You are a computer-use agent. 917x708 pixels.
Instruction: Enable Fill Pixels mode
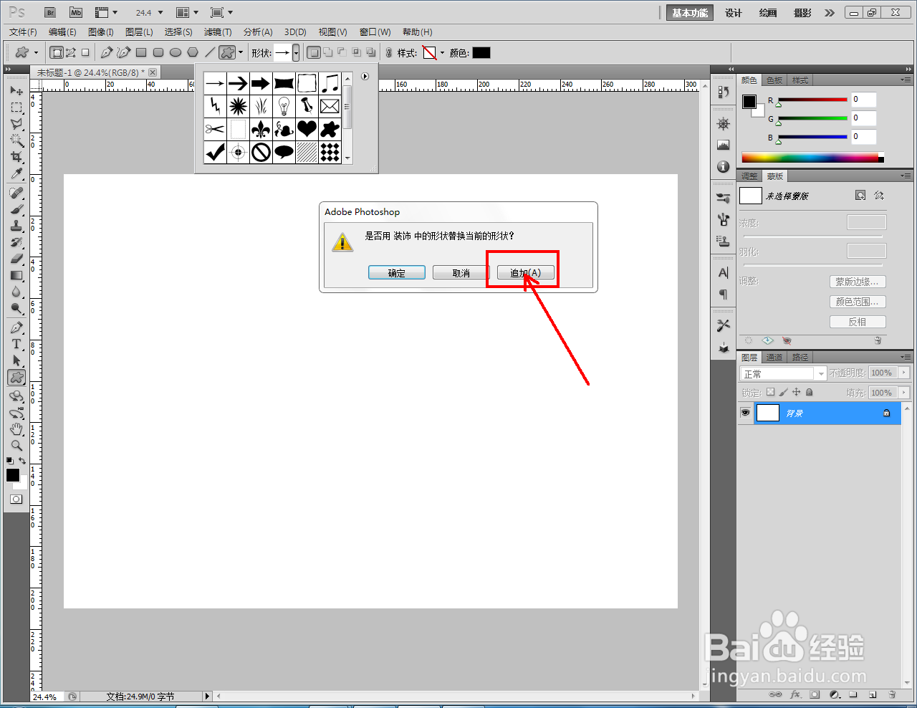(85, 52)
